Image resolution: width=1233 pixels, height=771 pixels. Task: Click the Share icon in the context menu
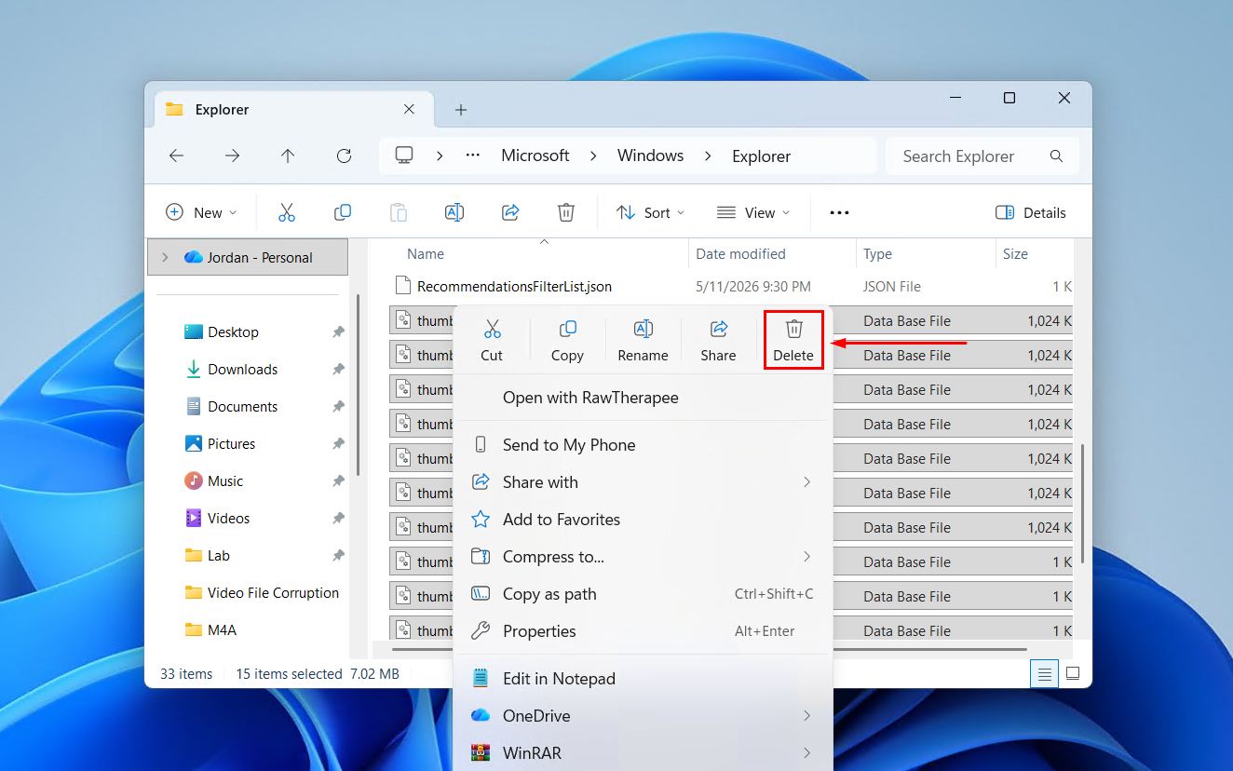pos(718,329)
